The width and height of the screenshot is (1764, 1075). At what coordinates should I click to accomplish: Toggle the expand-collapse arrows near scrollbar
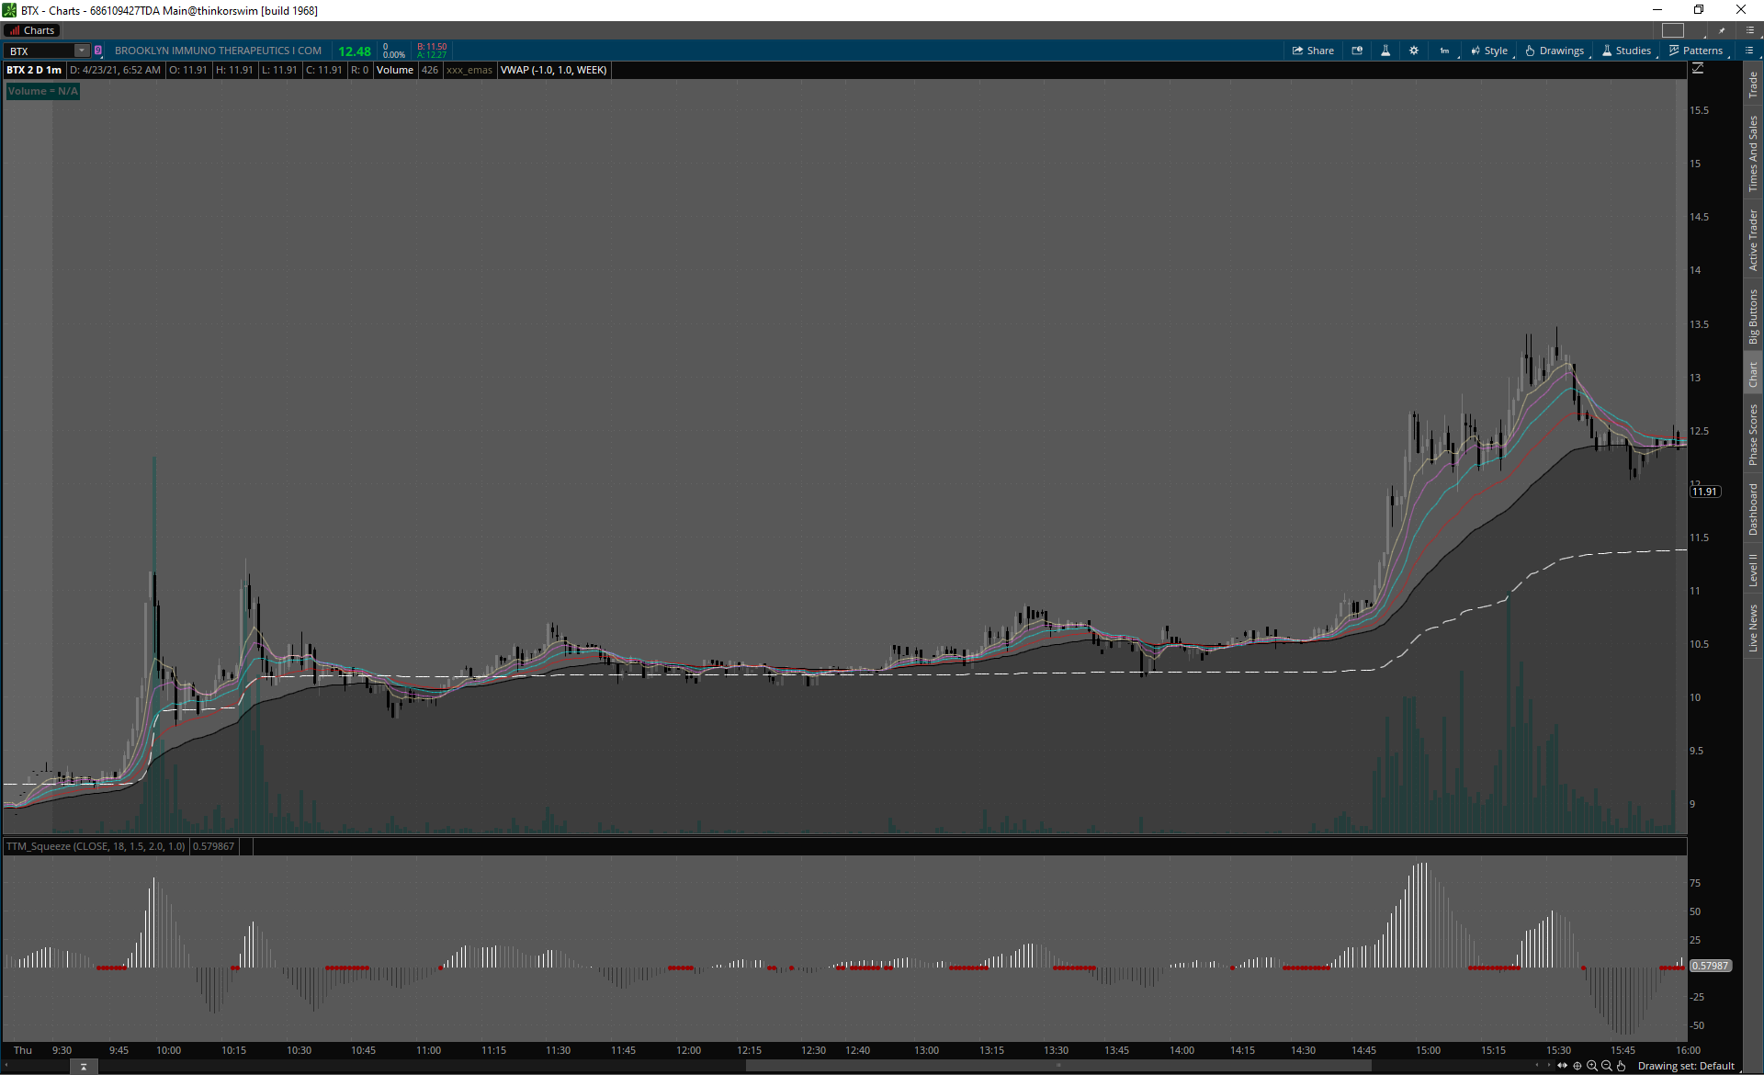tap(1562, 1066)
